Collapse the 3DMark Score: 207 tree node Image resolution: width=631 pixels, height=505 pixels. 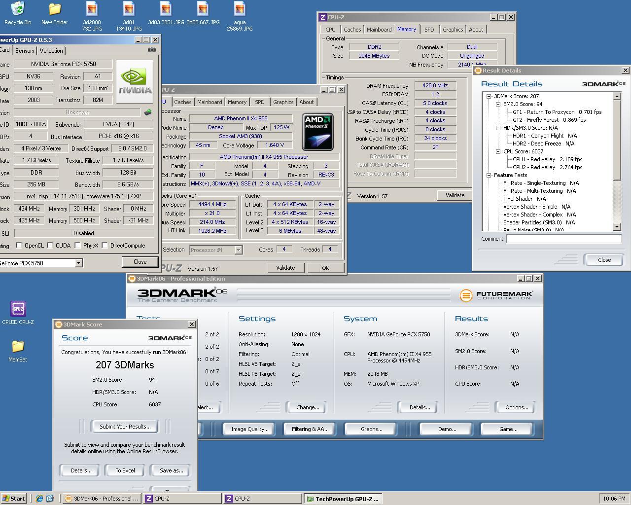(x=489, y=96)
